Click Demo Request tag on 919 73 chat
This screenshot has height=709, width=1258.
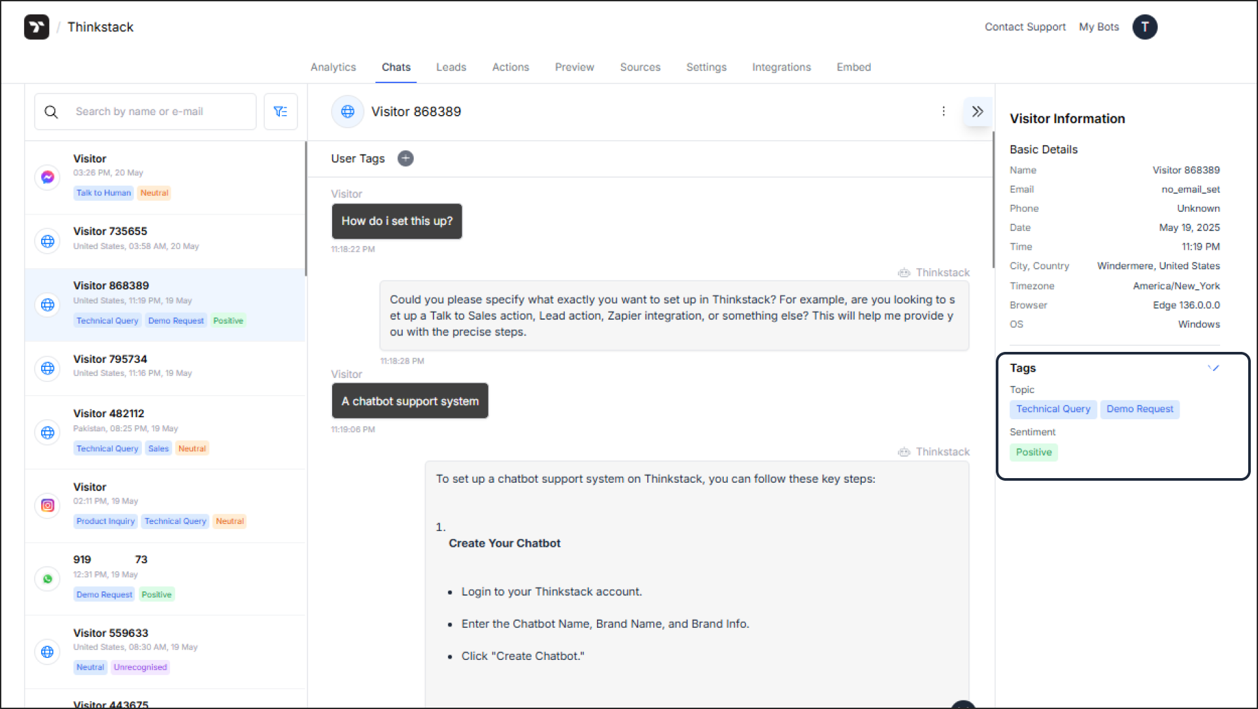click(x=104, y=595)
